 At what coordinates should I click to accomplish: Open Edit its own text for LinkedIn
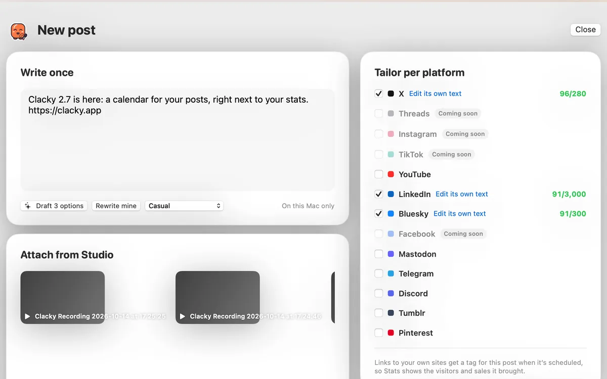[x=462, y=194]
